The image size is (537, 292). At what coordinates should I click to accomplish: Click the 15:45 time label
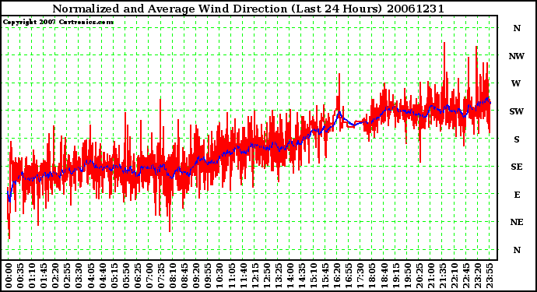[325, 276]
